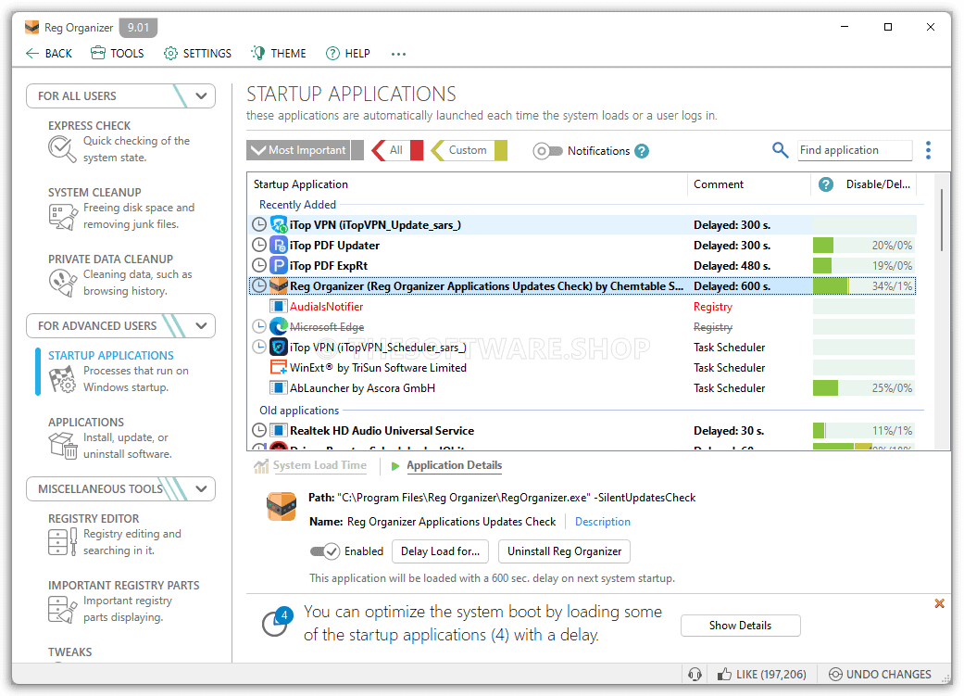Screen dimensions: 964x696
Task: Click the support headset icon in status bar
Action: coord(695,675)
